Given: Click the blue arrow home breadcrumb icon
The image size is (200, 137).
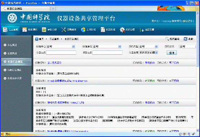Looking at the screenshot, I should 37,39.
